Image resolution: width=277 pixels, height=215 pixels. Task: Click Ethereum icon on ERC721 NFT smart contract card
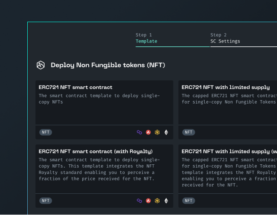coord(166,132)
